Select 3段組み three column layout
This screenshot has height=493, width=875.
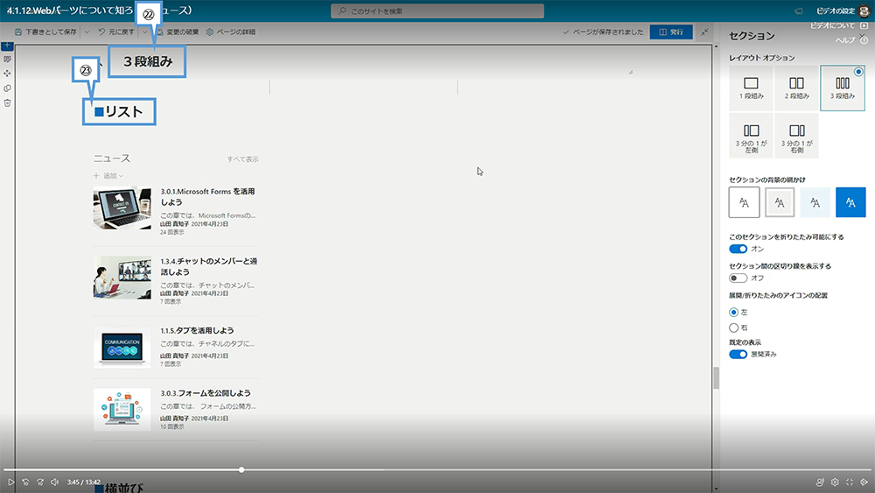[x=842, y=88]
